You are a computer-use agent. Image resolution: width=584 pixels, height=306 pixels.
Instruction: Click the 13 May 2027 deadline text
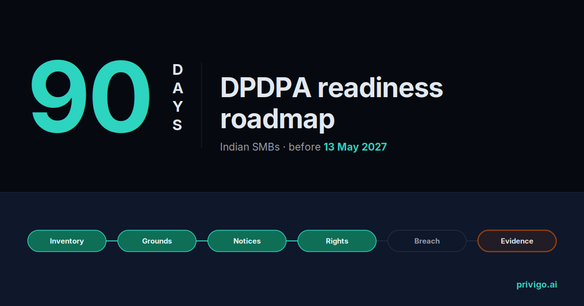point(355,147)
